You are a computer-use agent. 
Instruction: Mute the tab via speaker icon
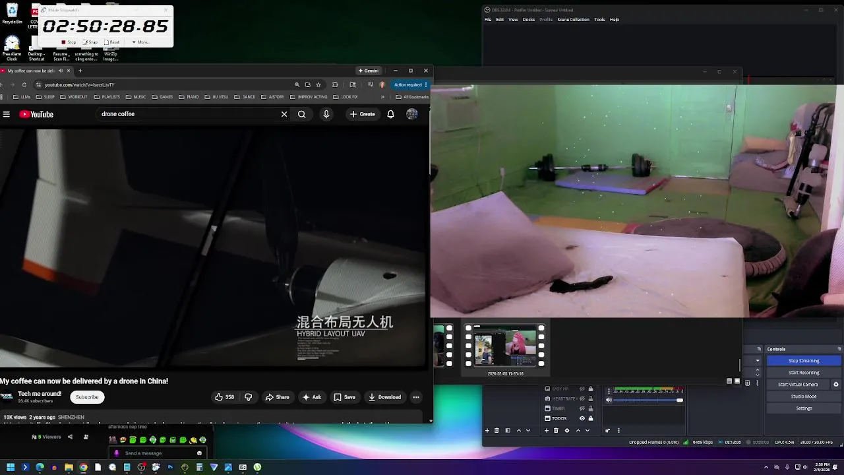(61, 71)
